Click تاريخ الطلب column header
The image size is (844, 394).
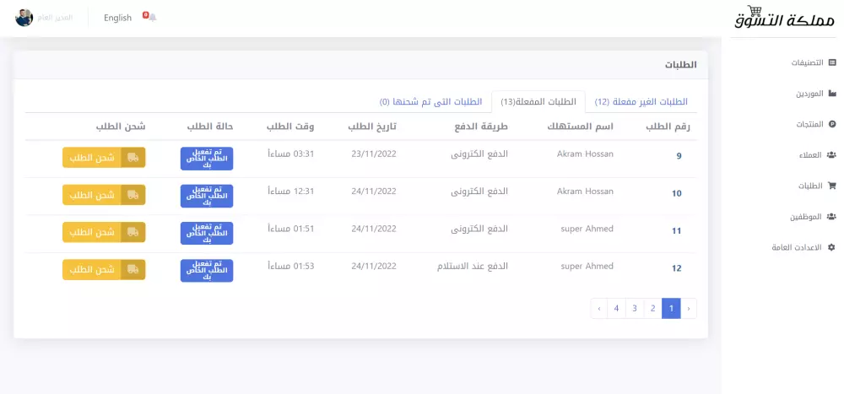pos(372,127)
